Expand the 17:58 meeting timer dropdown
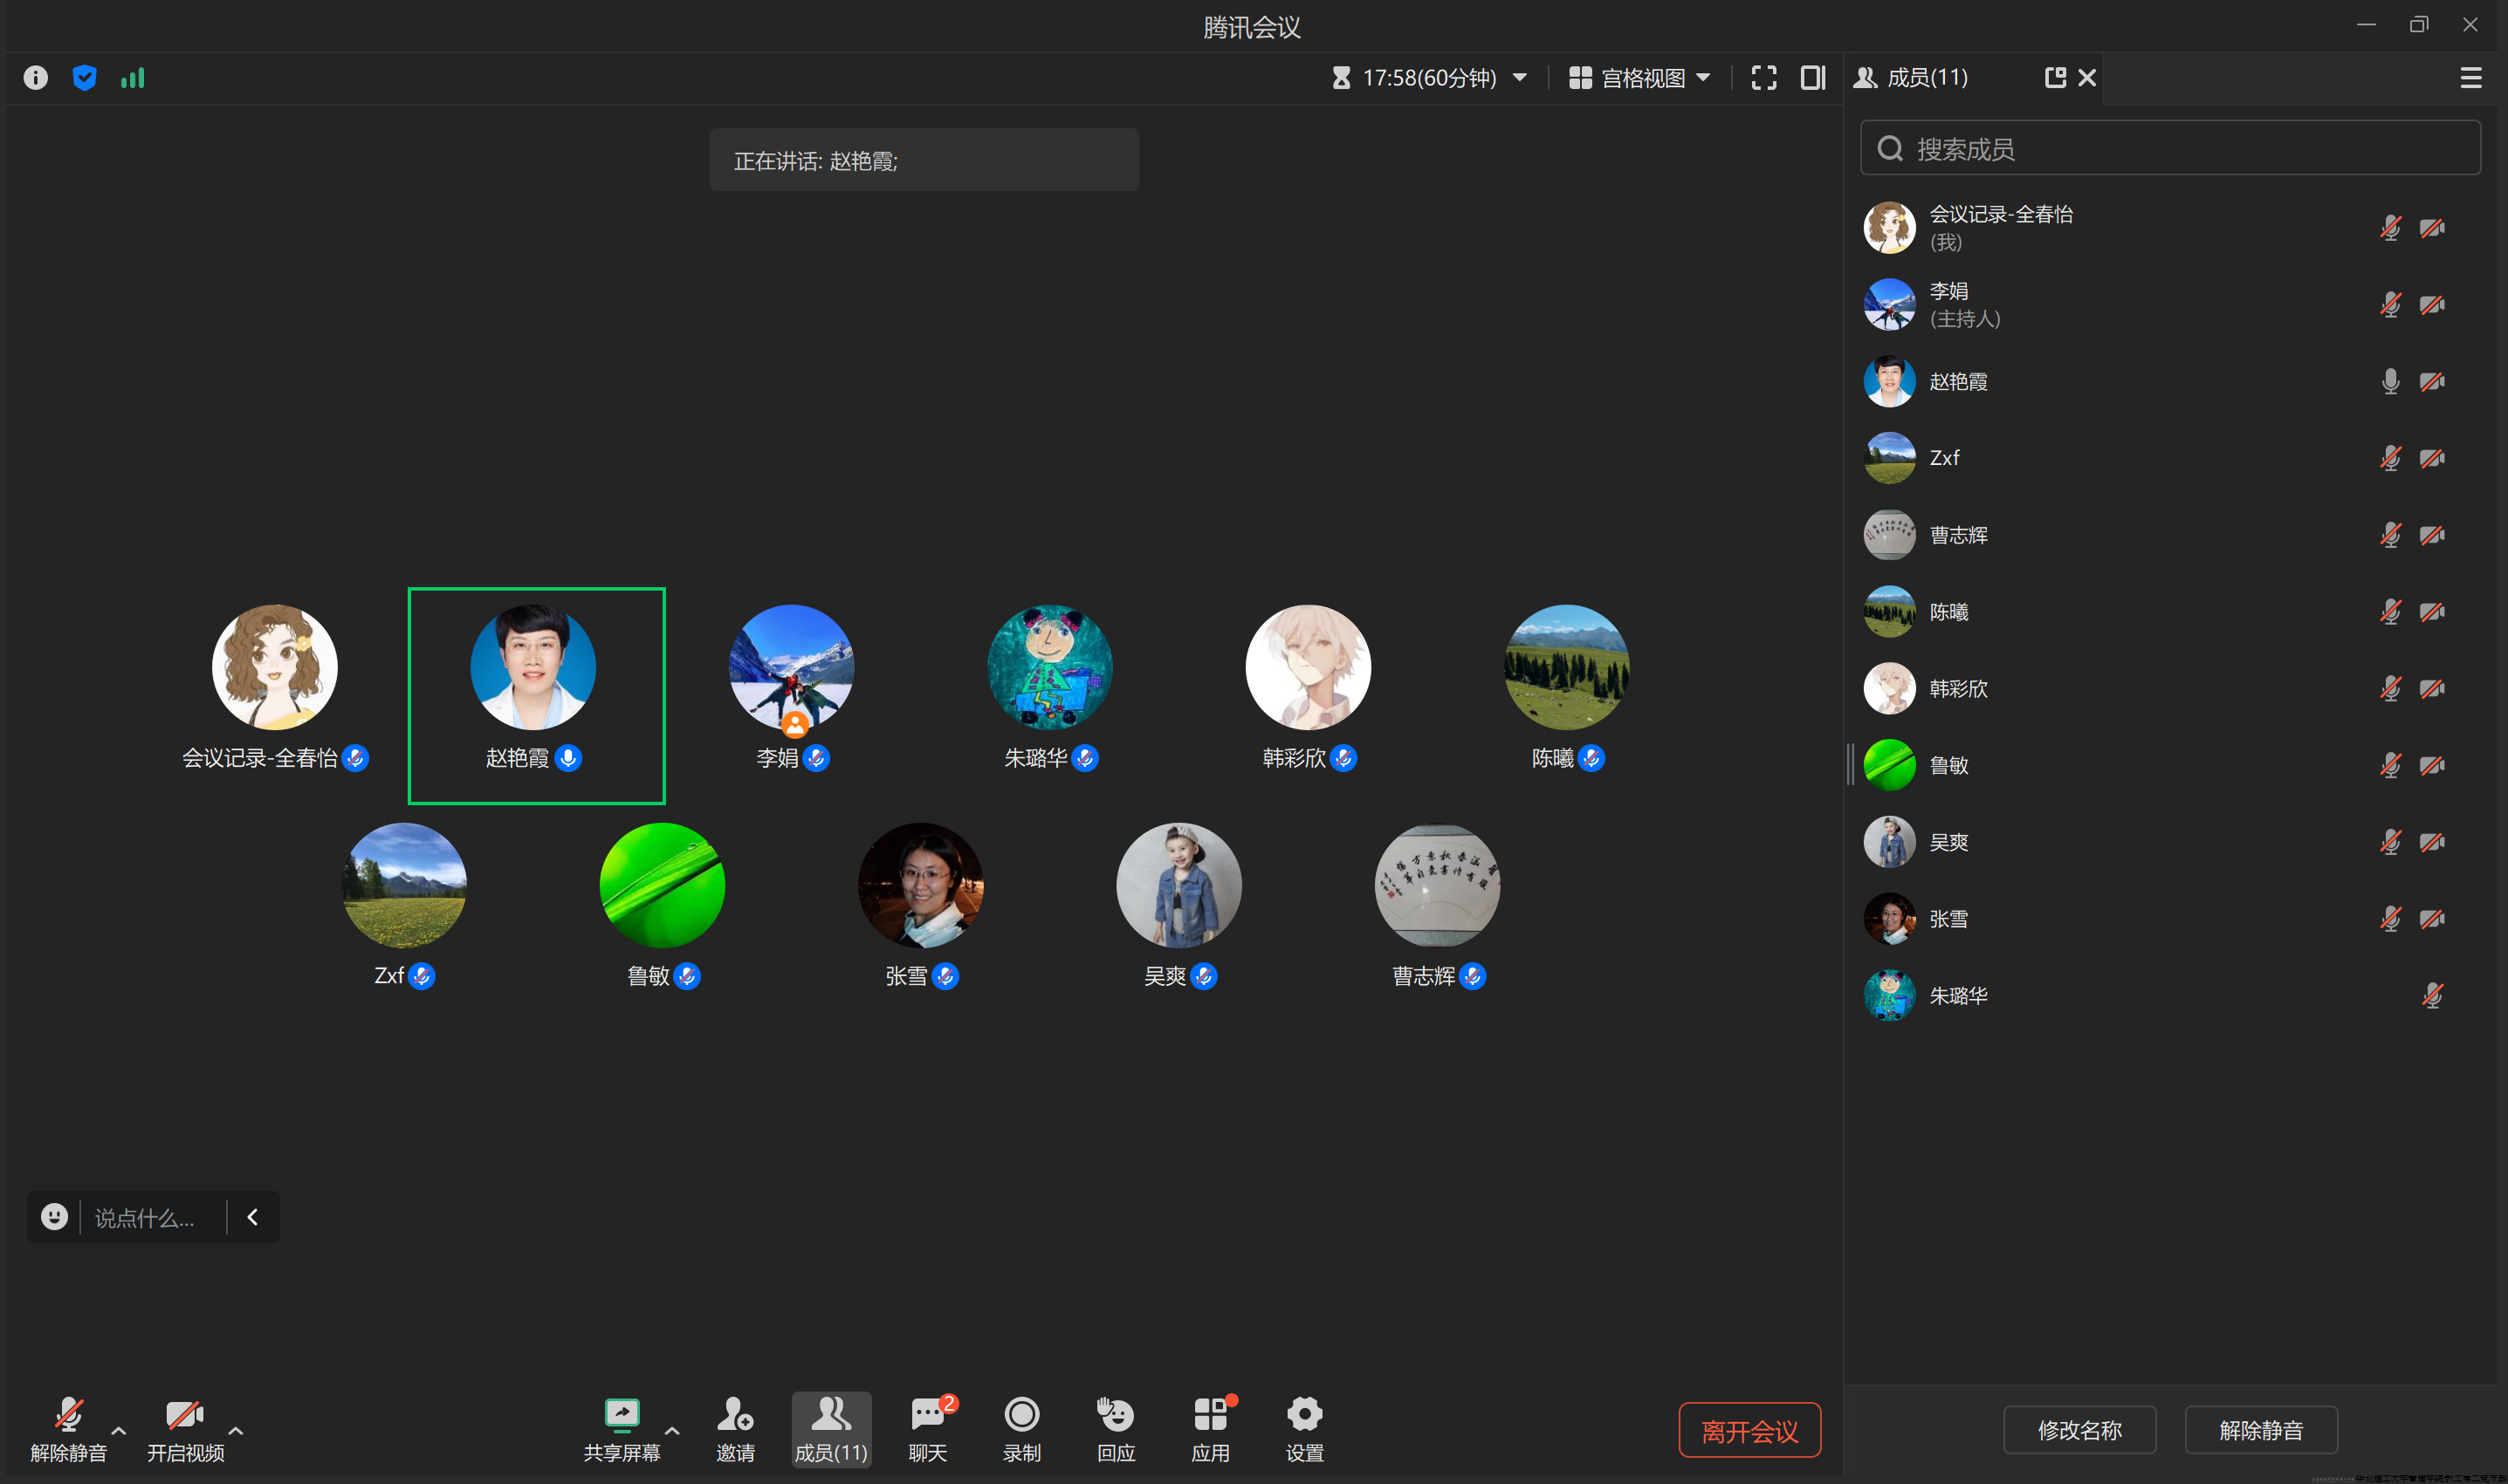 tap(1430, 78)
